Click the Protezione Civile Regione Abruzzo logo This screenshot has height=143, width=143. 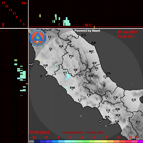38,38
